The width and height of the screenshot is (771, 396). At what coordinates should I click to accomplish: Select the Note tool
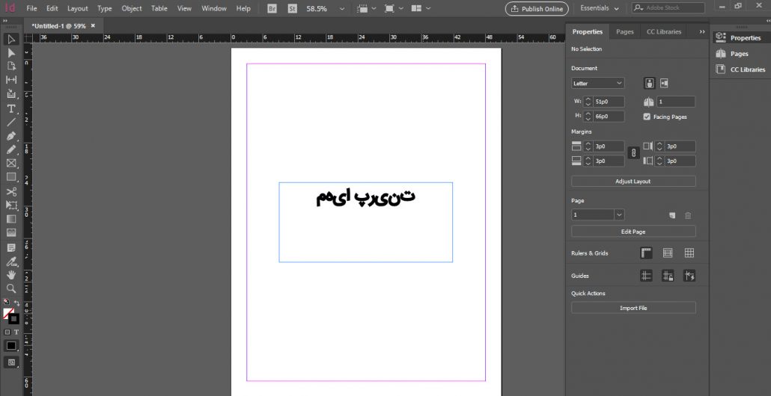(11, 248)
